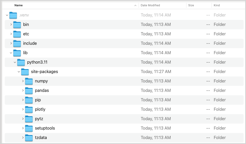246x144 pixels.
Task: Click the .venv folder icon
Action: pos(13,15)
